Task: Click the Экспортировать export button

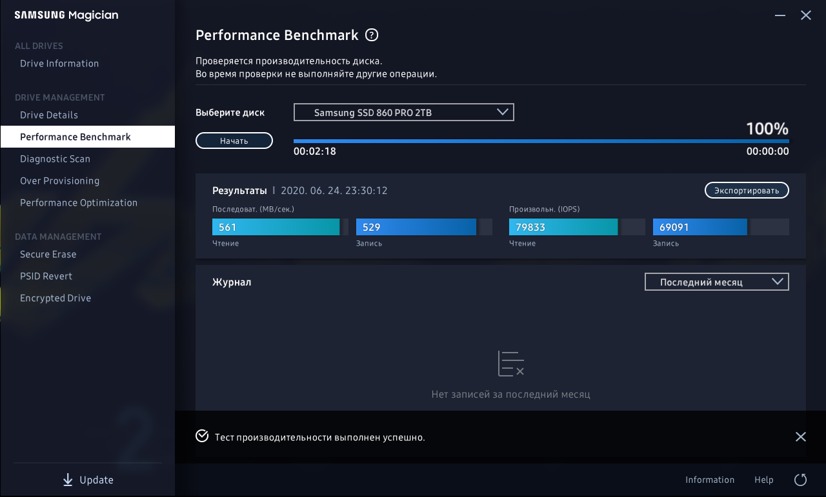Action: pos(746,190)
